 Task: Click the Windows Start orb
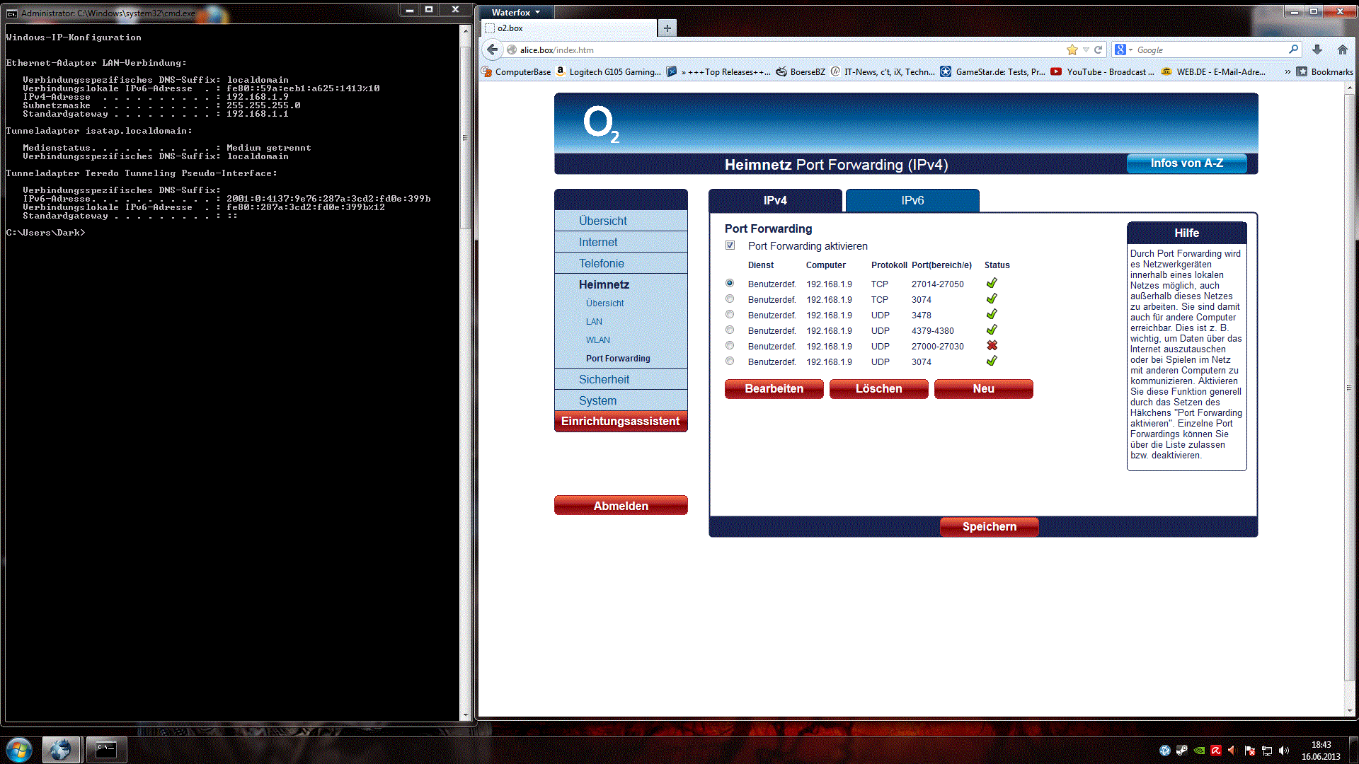click(x=19, y=749)
